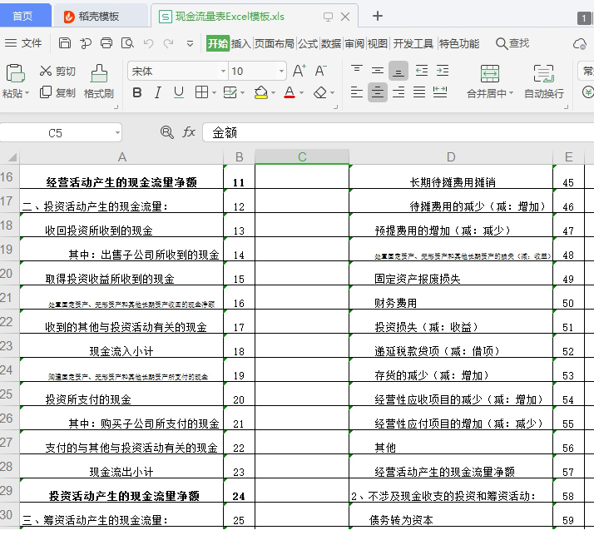Switch to the 视图 ribbon tab
The height and width of the screenshot is (550, 594).
(x=378, y=43)
